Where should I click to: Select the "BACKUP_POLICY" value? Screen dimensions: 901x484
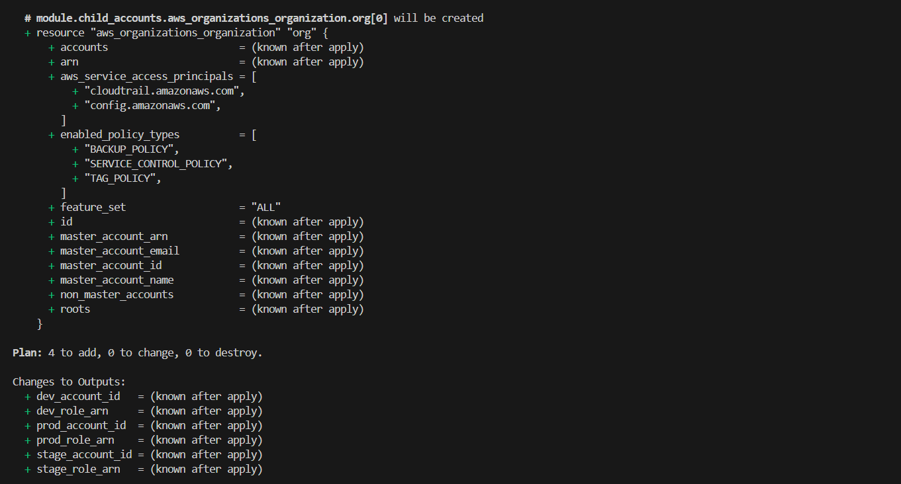pyautogui.click(x=131, y=149)
